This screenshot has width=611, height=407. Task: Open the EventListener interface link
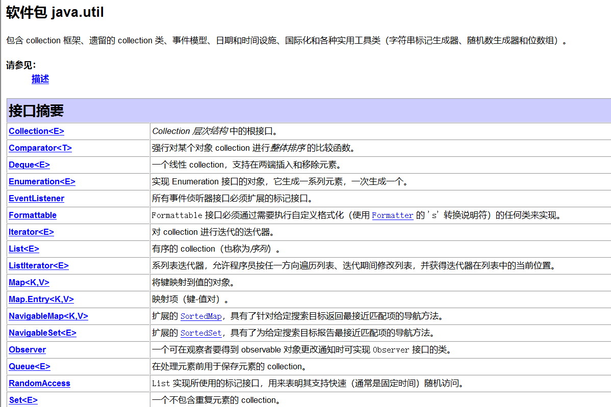[x=36, y=199]
